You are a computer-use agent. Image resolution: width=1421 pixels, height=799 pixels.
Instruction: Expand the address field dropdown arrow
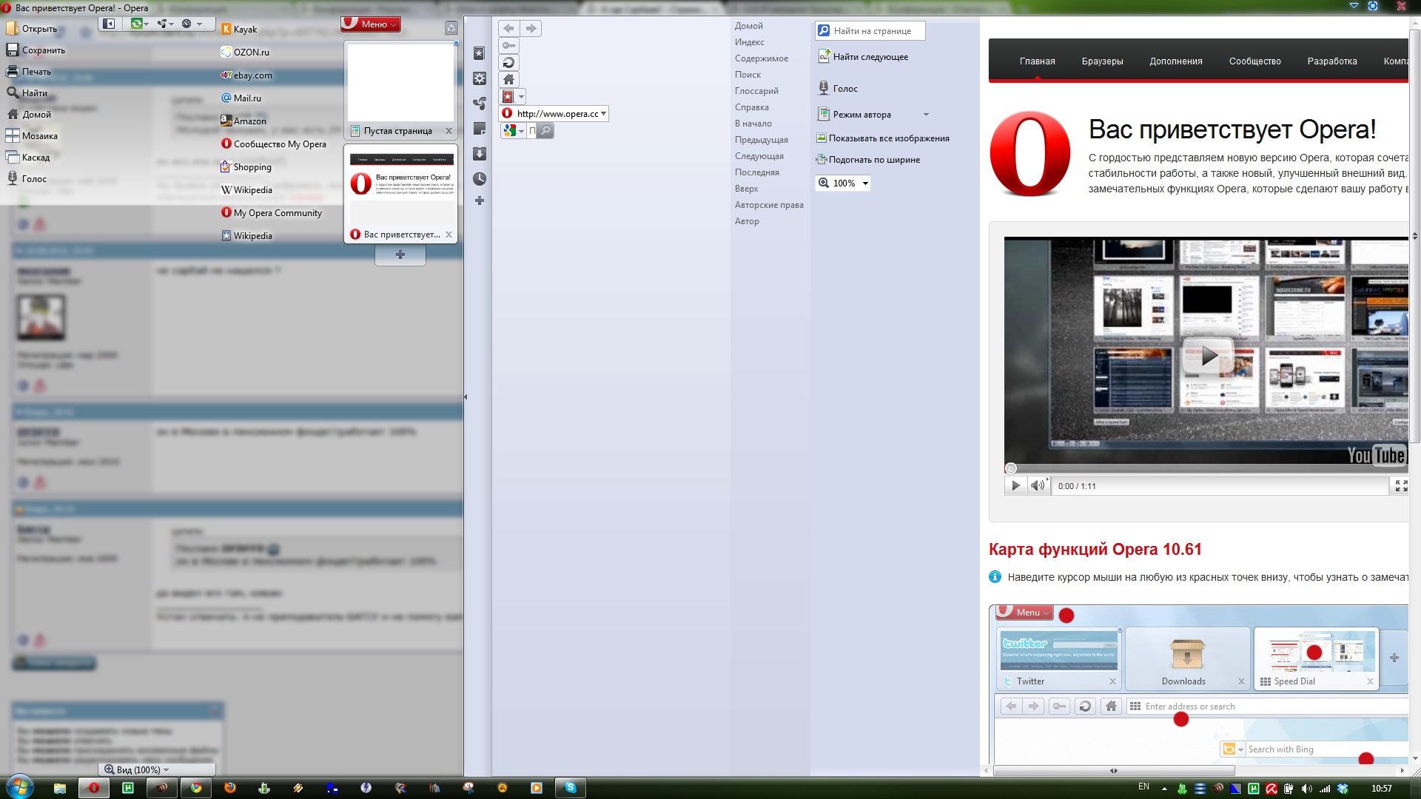pos(603,113)
